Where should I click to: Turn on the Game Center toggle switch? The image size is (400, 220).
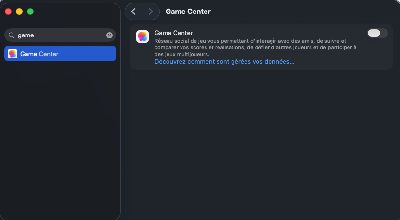pyautogui.click(x=377, y=33)
